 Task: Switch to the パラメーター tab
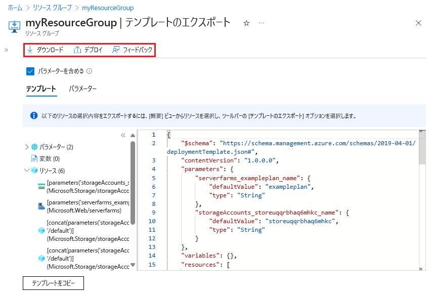pos(82,89)
